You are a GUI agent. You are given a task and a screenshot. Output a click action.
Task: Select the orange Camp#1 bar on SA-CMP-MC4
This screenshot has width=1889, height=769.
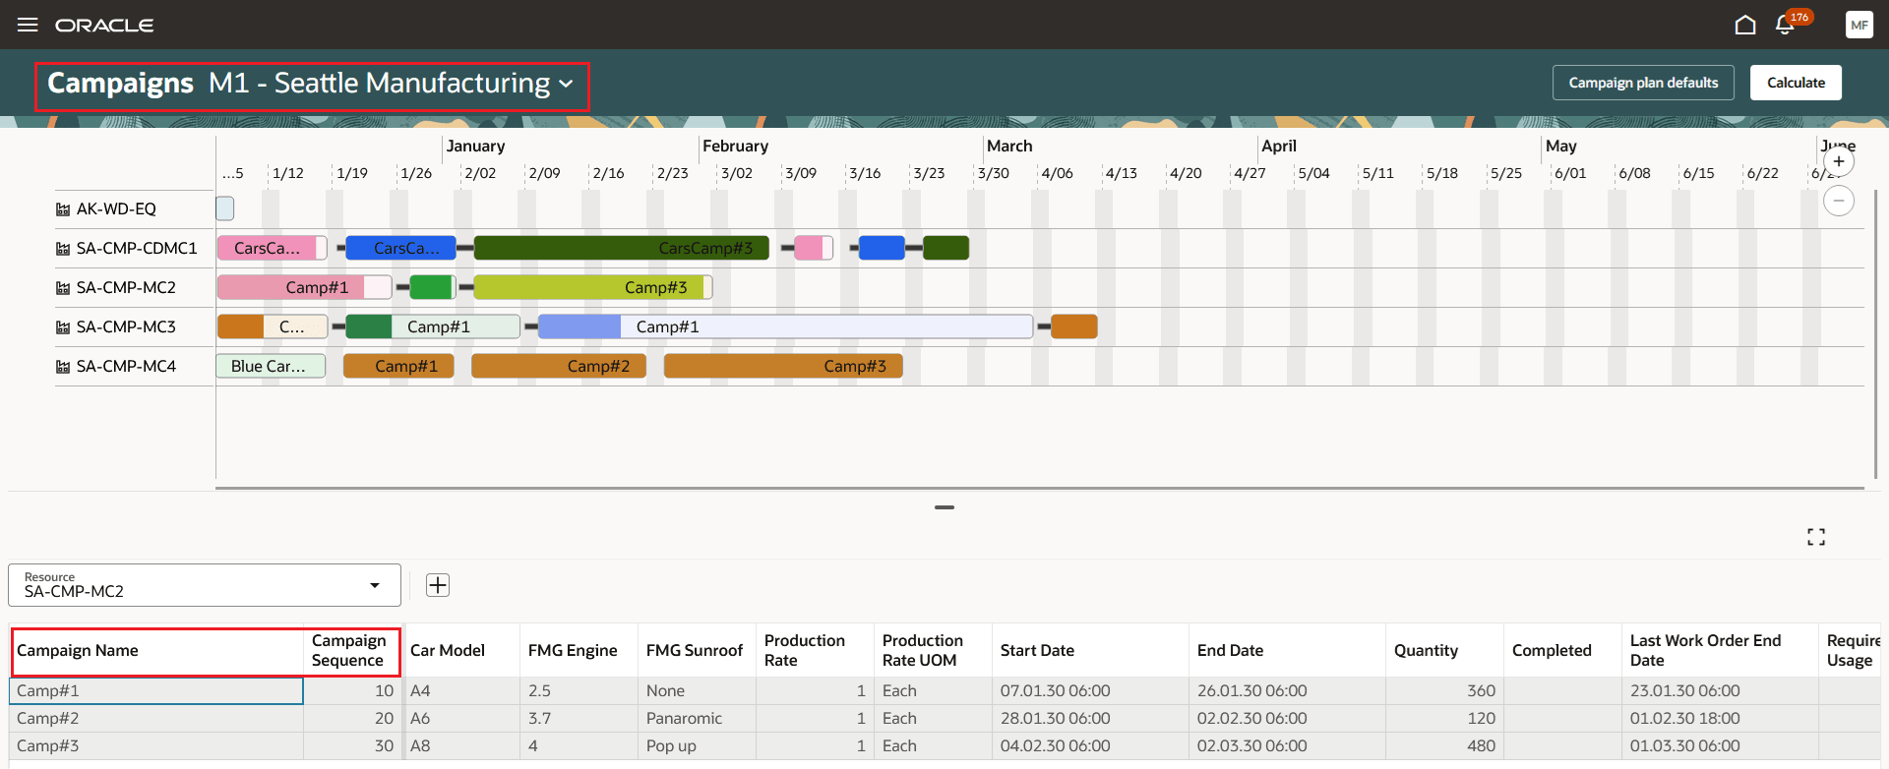398,366
